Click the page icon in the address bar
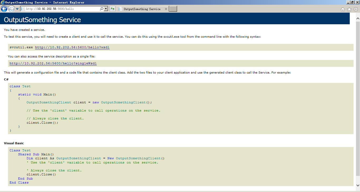Screen dimensions: 360x192 point(23,9)
